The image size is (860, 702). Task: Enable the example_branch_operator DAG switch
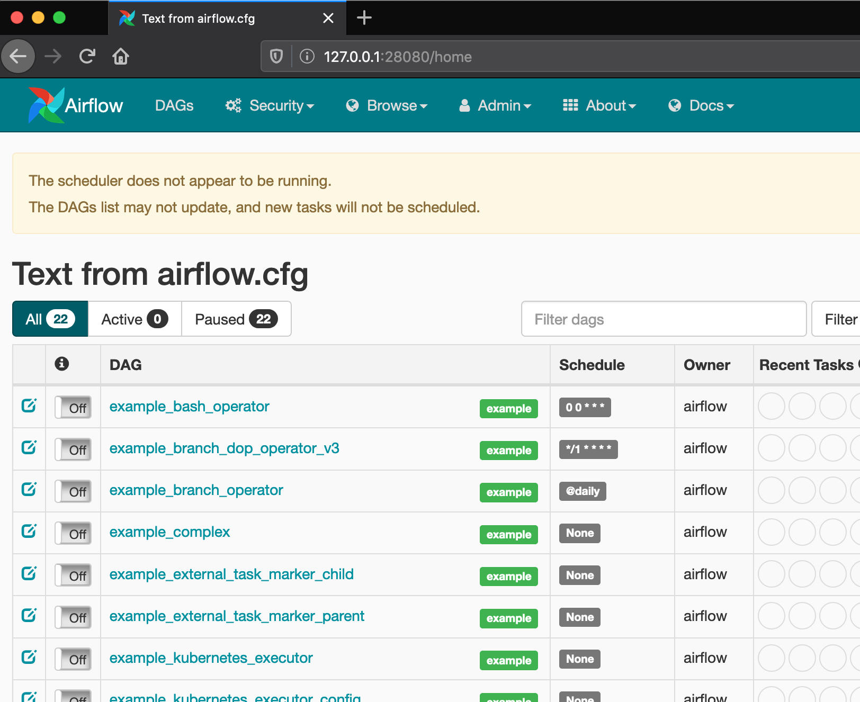(x=73, y=491)
